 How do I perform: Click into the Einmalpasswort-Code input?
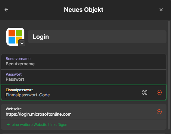(72, 95)
